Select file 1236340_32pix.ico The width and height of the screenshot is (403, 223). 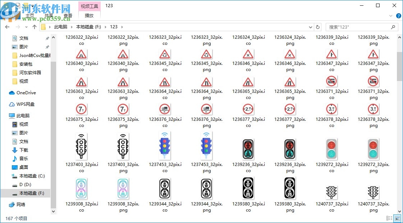[82, 61]
